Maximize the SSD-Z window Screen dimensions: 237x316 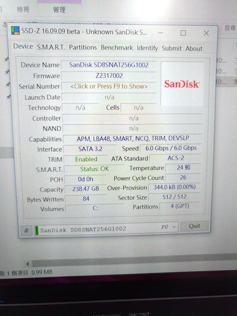pos(183,33)
